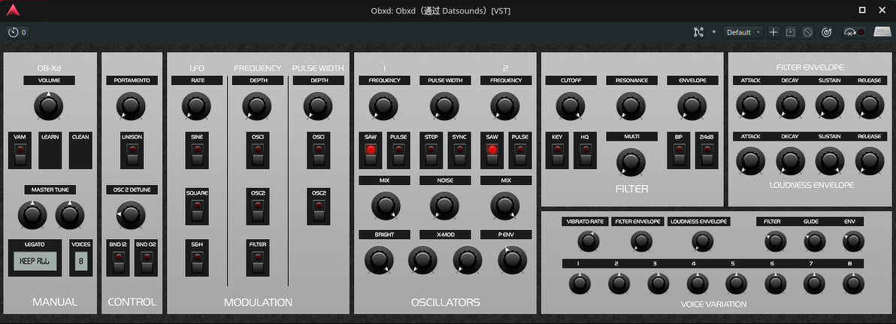Click the latency clock icon showing 0
The width and height of the screenshot is (896, 324).
pyautogui.click(x=17, y=32)
